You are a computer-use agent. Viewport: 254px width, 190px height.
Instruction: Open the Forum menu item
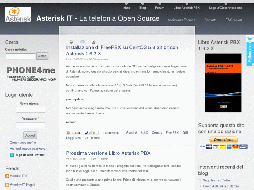click(x=160, y=8)
